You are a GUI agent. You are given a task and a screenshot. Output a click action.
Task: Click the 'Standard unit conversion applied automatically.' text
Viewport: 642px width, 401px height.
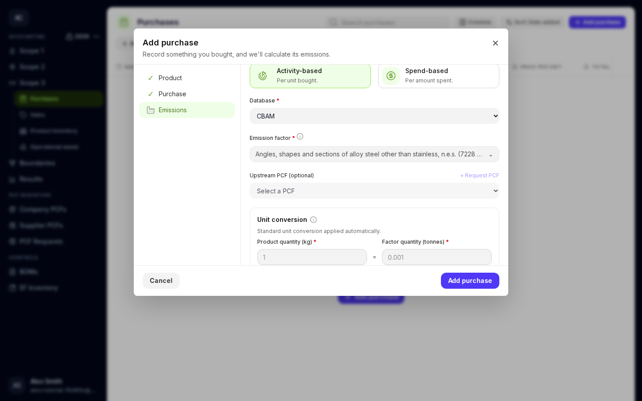point(319,231)
